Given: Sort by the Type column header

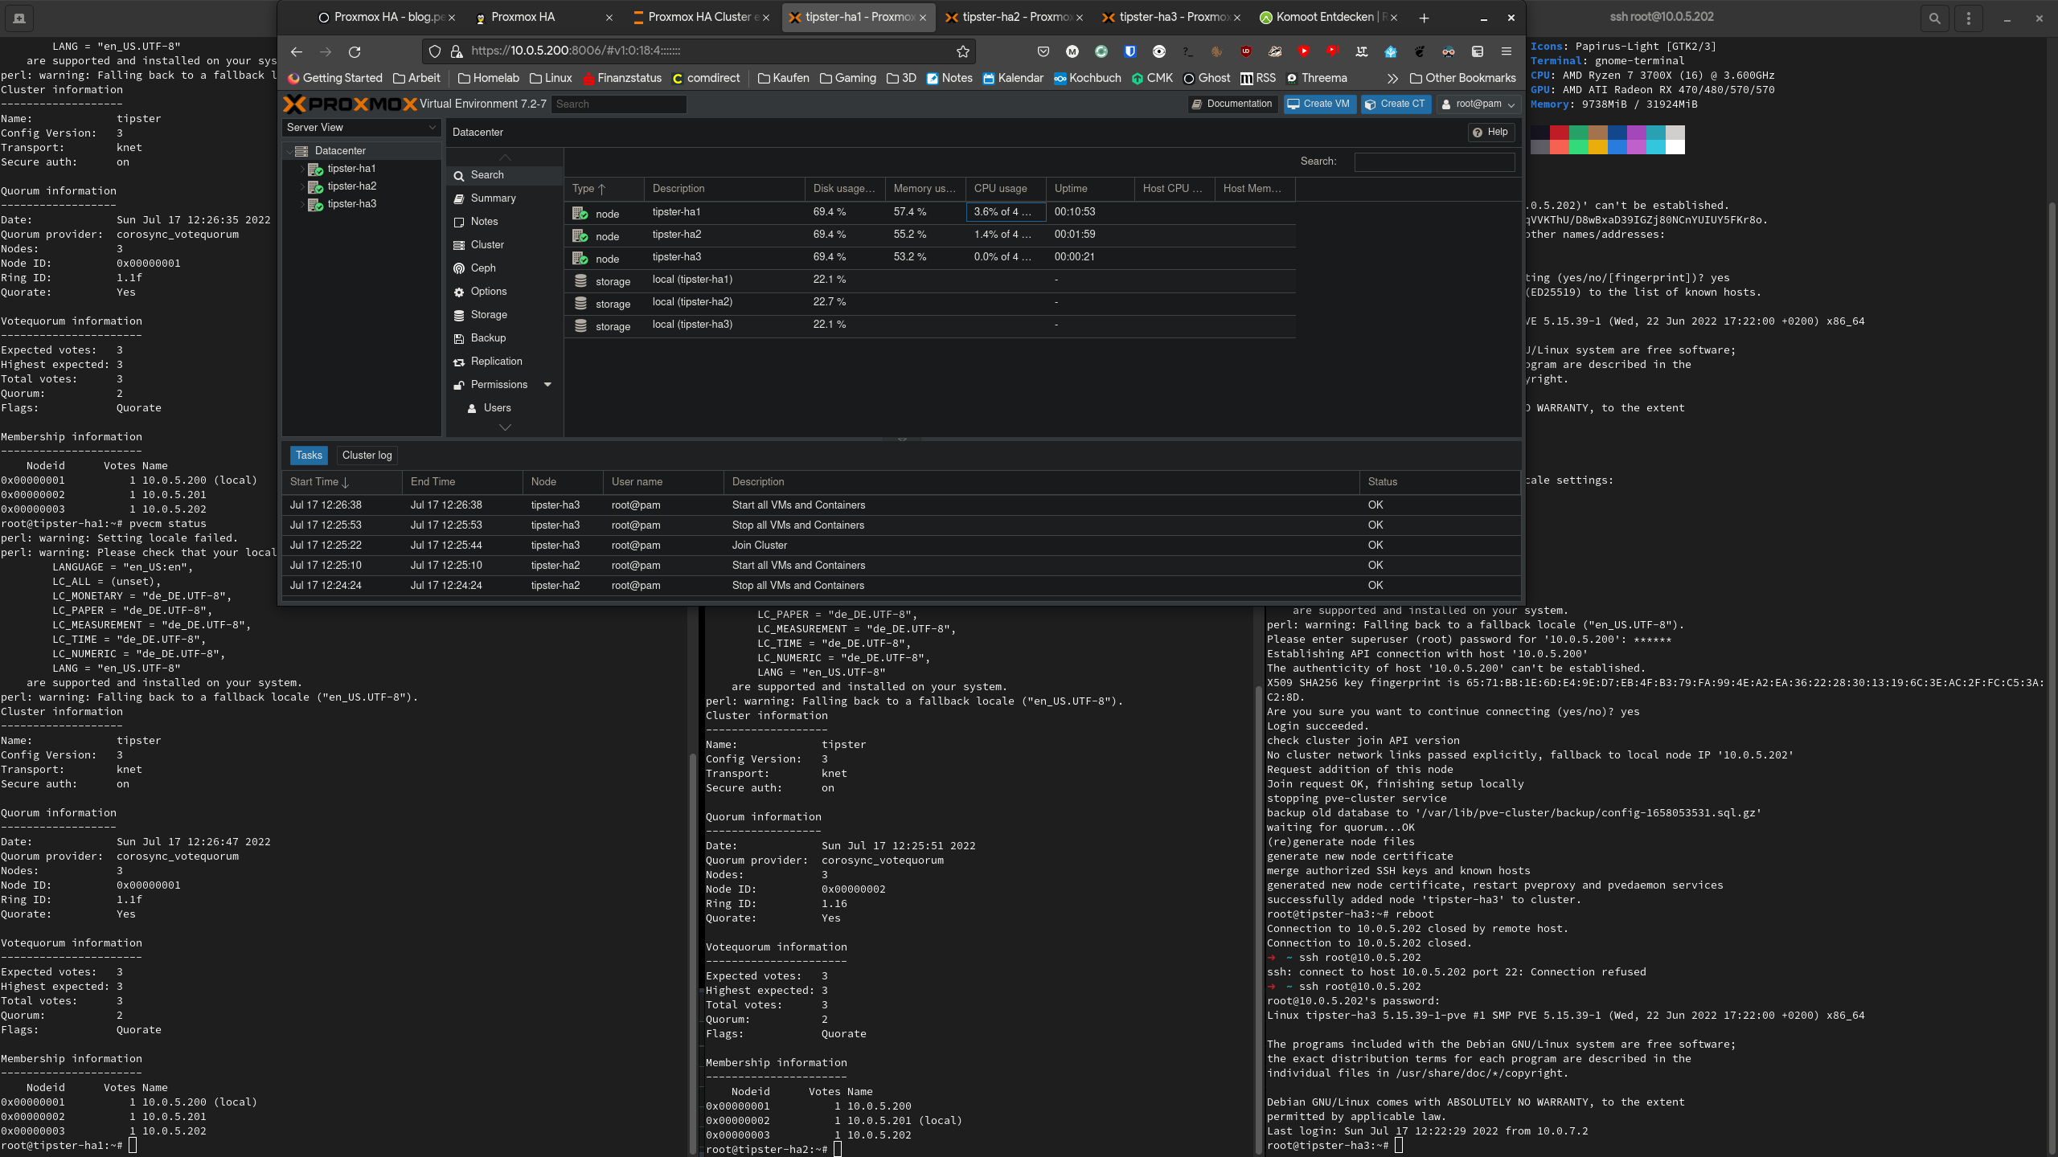Looking at the screenshot, I should coord(604,189).
